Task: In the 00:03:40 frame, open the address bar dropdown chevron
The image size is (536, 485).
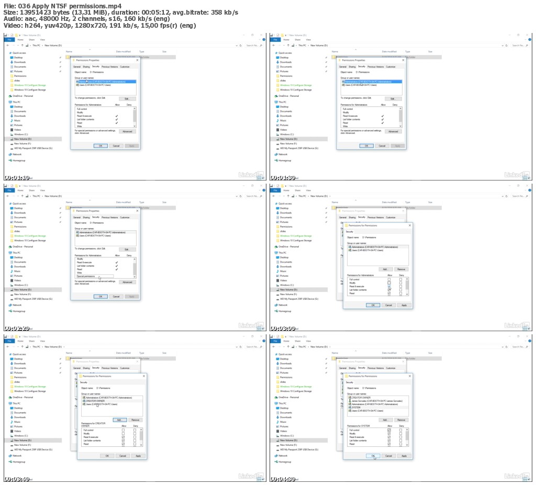Action: coord(236,346)
